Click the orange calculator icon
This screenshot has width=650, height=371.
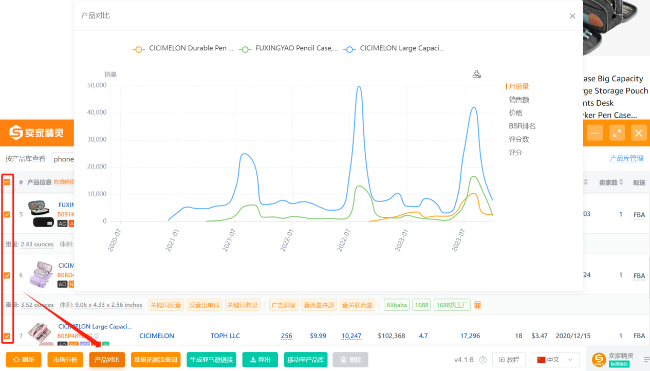477,305
